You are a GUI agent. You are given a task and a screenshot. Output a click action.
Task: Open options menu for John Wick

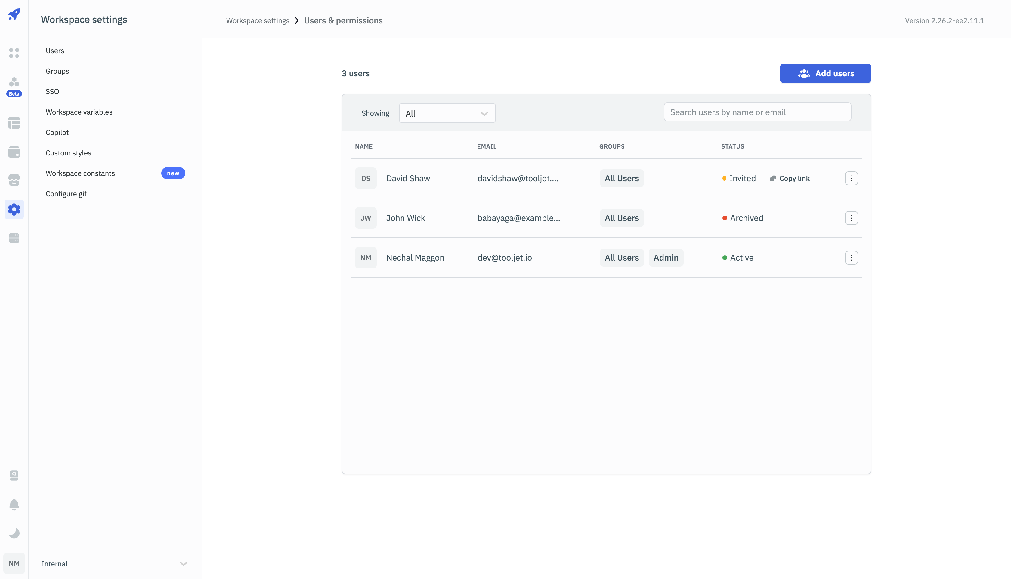pos(851,218)
